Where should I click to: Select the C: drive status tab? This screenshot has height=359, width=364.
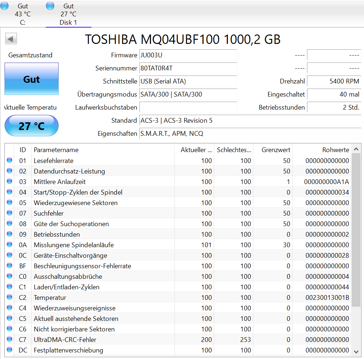(x=23, y=13)
